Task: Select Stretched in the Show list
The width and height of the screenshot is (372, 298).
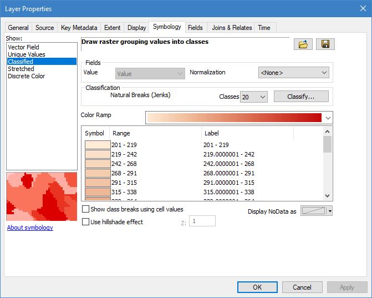Action: pos(21,69)
